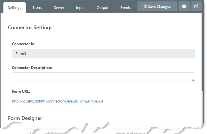Grab the description textarea resize handle
The height and width of the screenshot is (134, 207).
pyautogui.click(x=193, y=80)
